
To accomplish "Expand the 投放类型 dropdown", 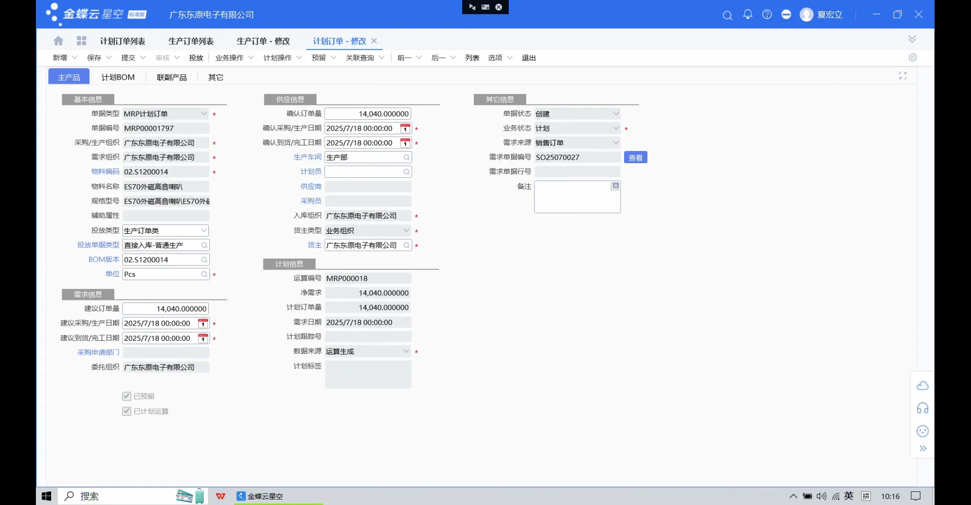I will (x=204, y=231).
